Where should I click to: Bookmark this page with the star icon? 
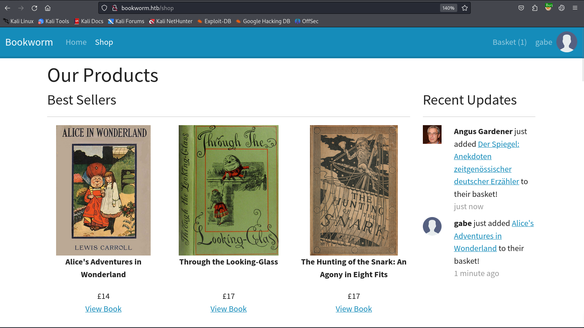(x=465, y=8)
